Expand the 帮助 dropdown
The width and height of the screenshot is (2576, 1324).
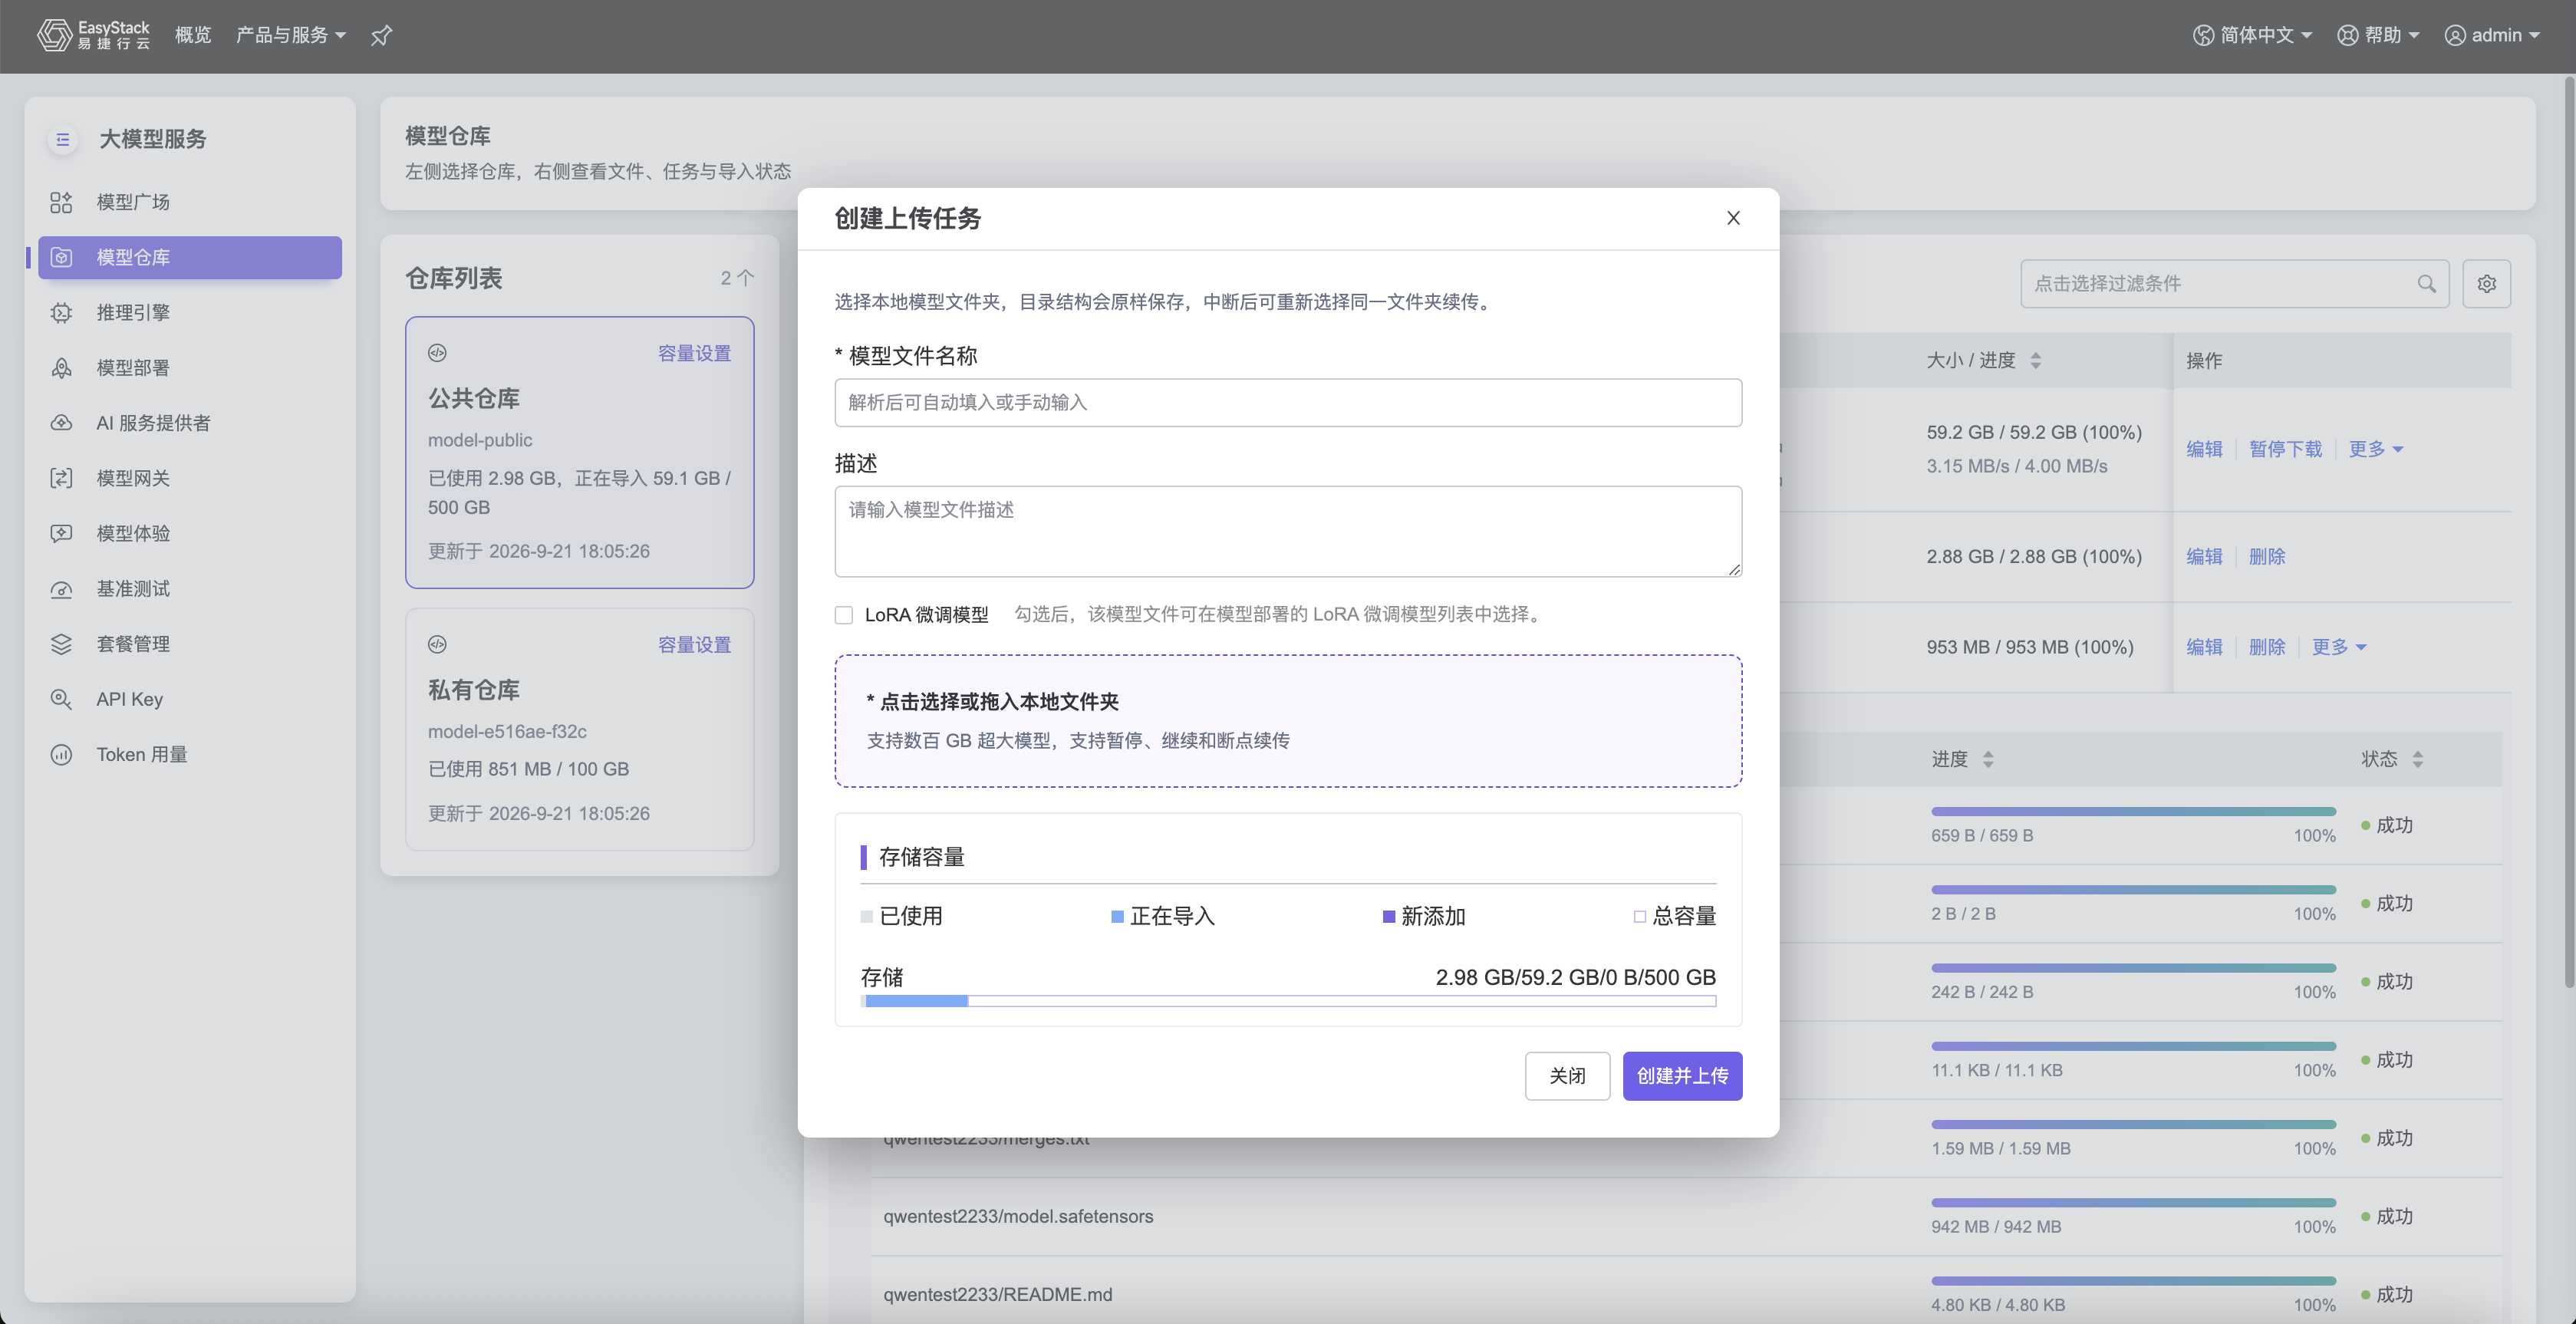(x=2378, y=35)
